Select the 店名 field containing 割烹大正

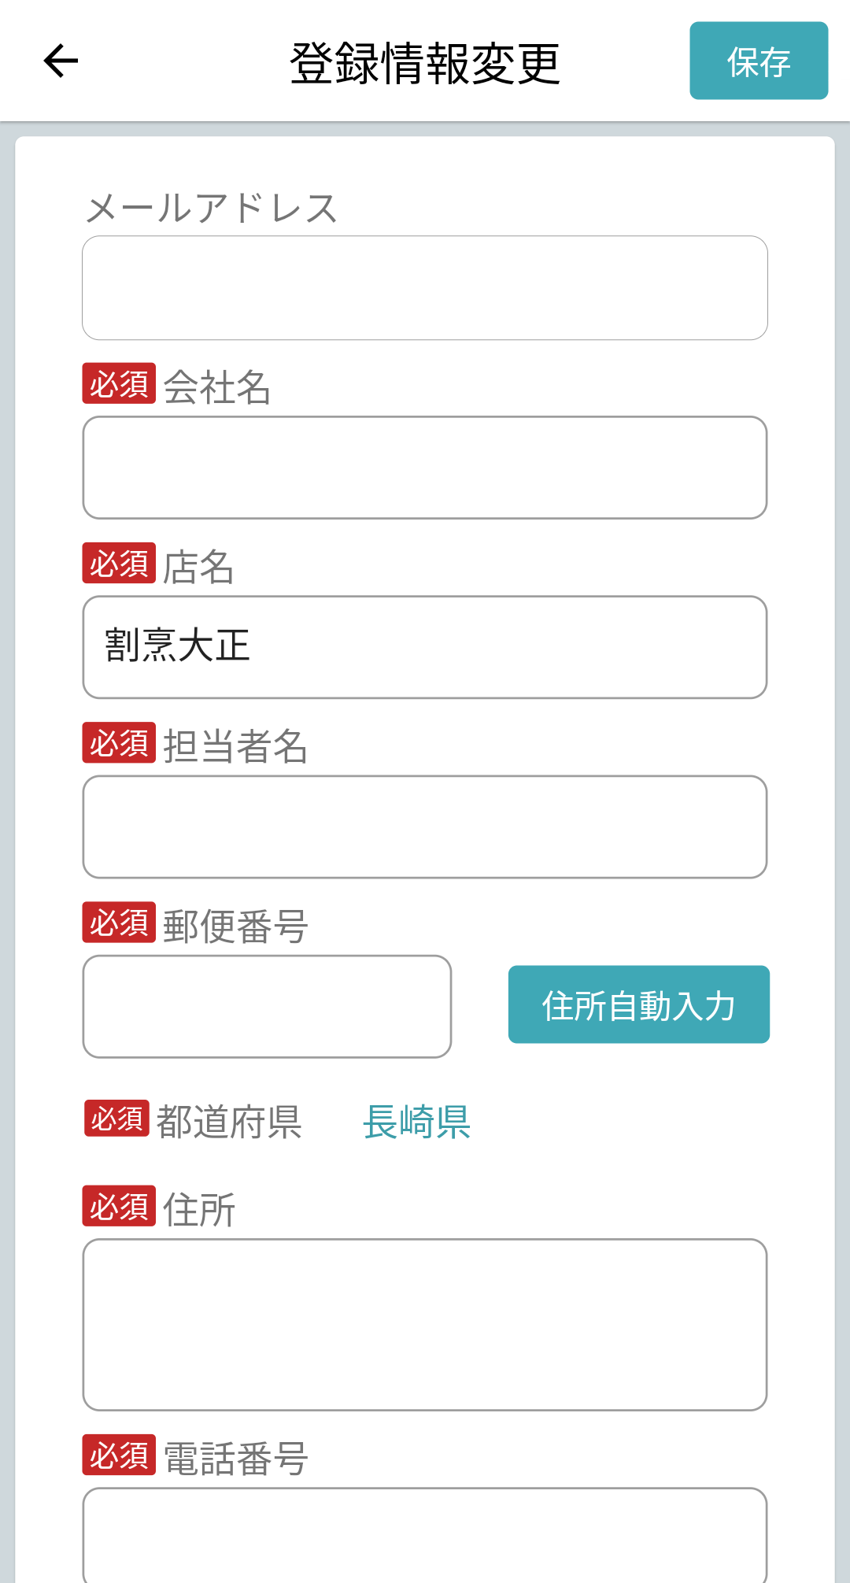pos(425,647)
